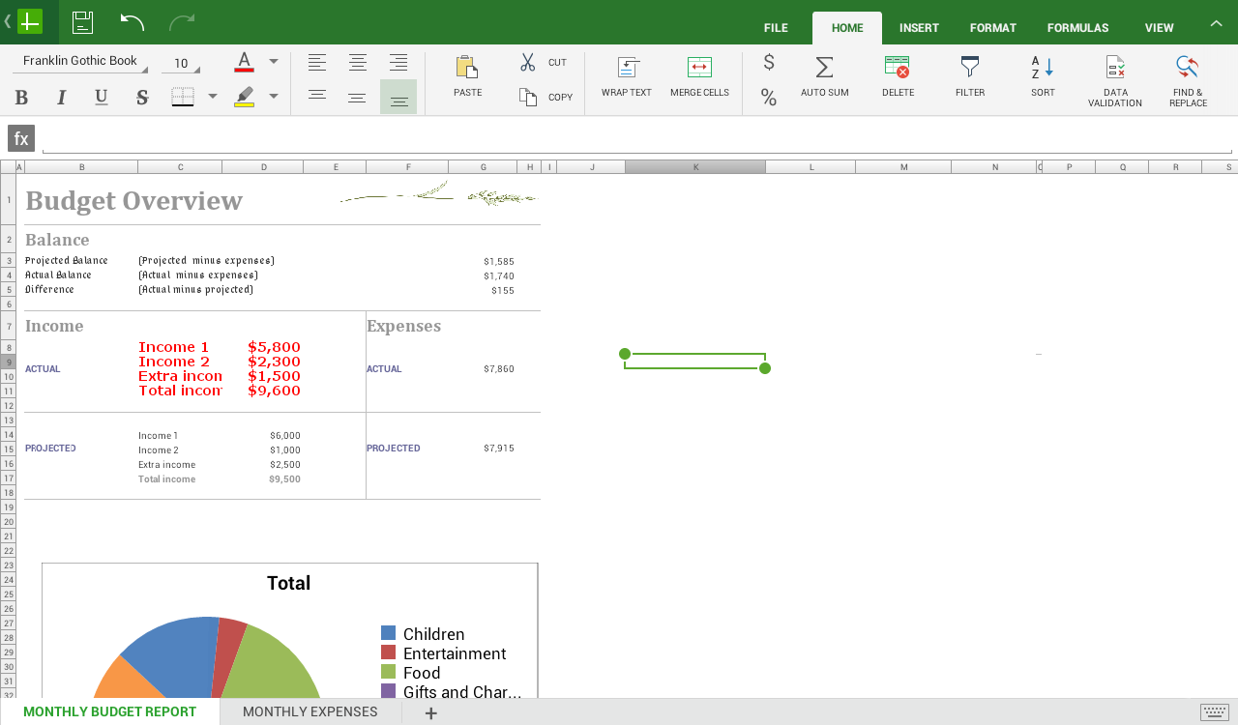
Task: Open the Sort A-Z tool
Action: [x=1043, y=76]
